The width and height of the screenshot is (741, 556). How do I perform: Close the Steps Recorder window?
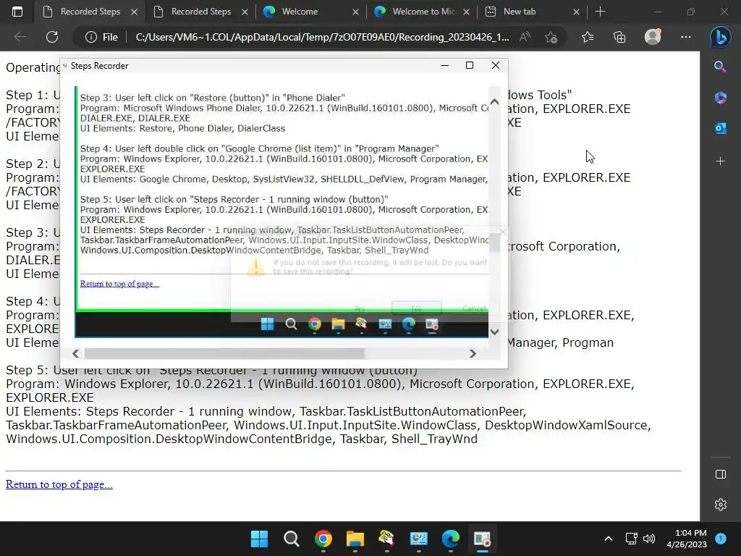tap(495, 65)
